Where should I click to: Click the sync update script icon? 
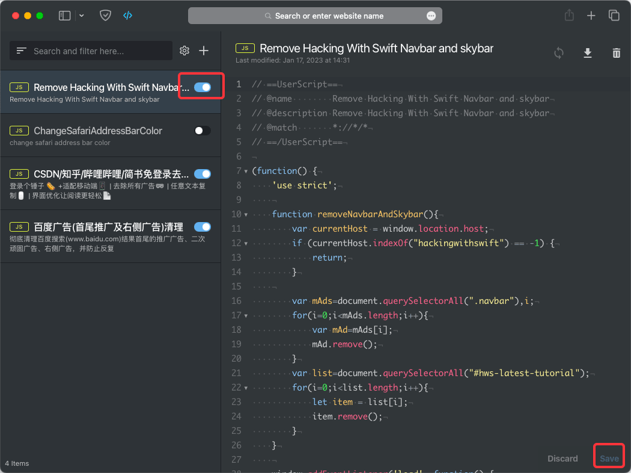click(x=558, y=53)
